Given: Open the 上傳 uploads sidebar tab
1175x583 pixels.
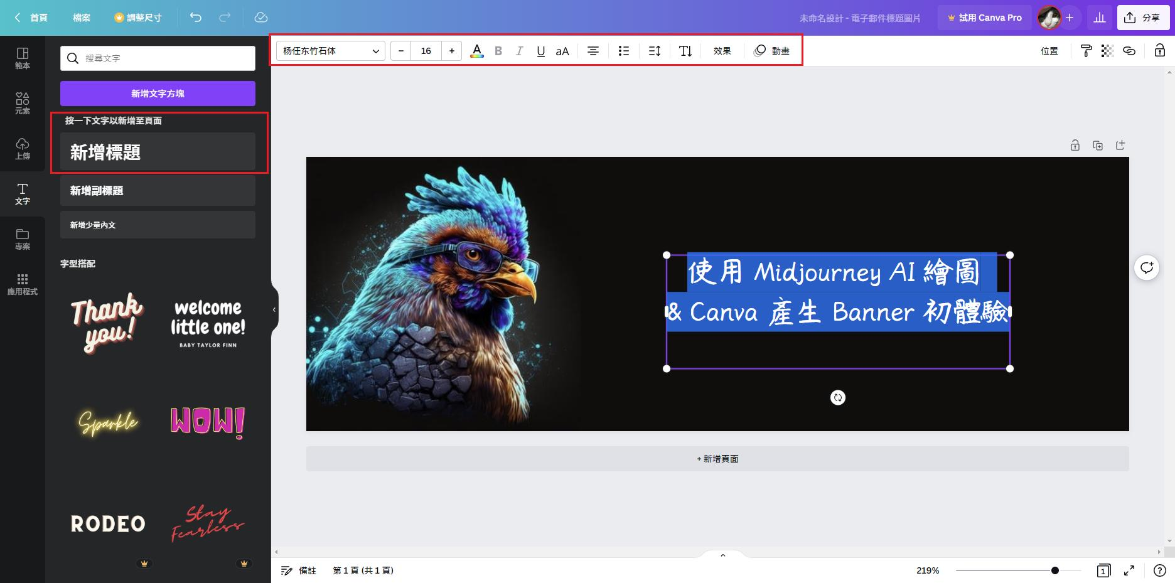Looking at the screenshot, I should pyautogui.click(x=23, y=149).
